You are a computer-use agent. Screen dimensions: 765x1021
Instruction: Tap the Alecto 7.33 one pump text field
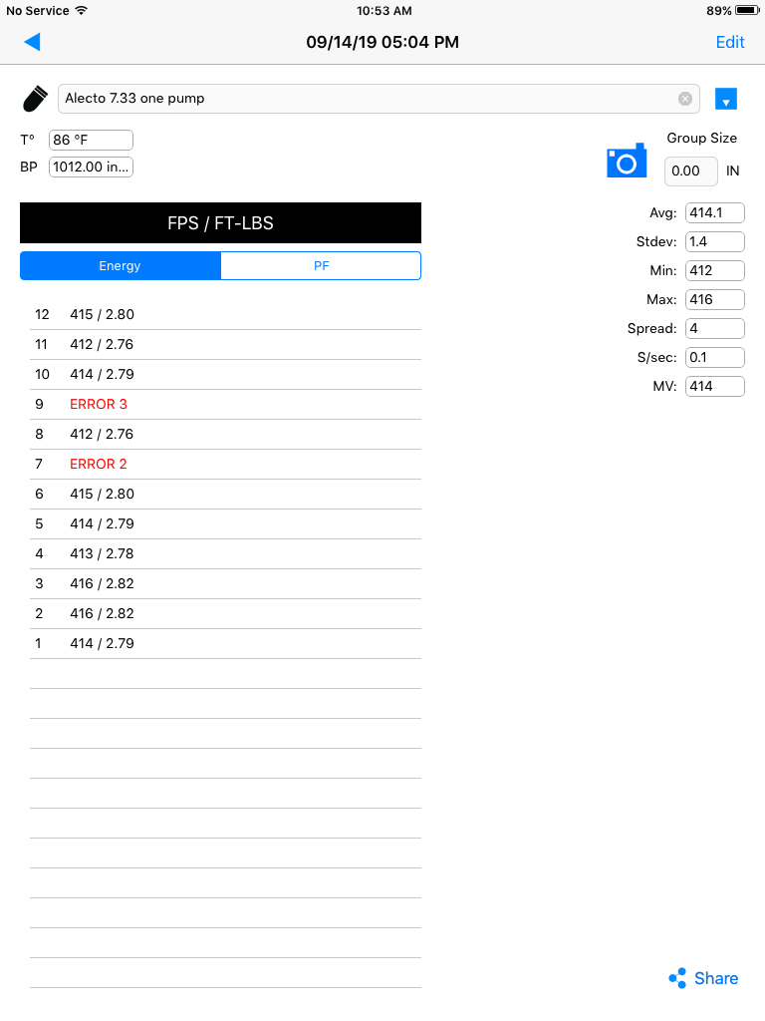(379, 99)
